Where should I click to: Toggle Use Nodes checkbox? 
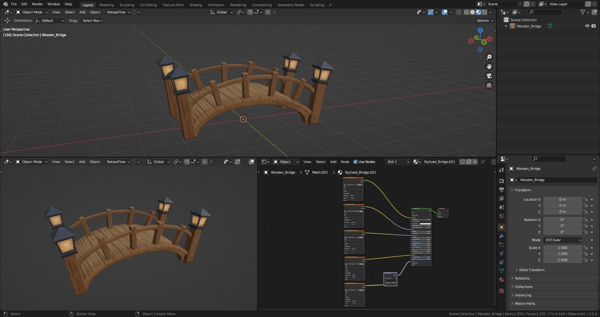tap(355, 162)
